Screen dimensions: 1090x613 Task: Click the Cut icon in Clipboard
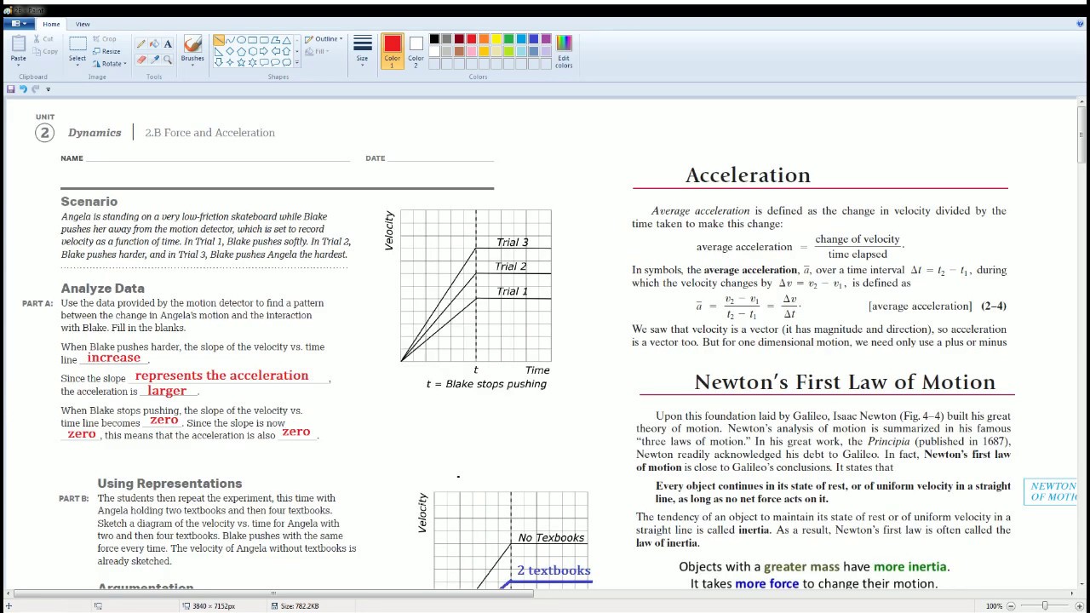(37, 39)
